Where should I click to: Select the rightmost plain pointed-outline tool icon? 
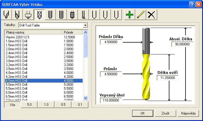[116, 15]
